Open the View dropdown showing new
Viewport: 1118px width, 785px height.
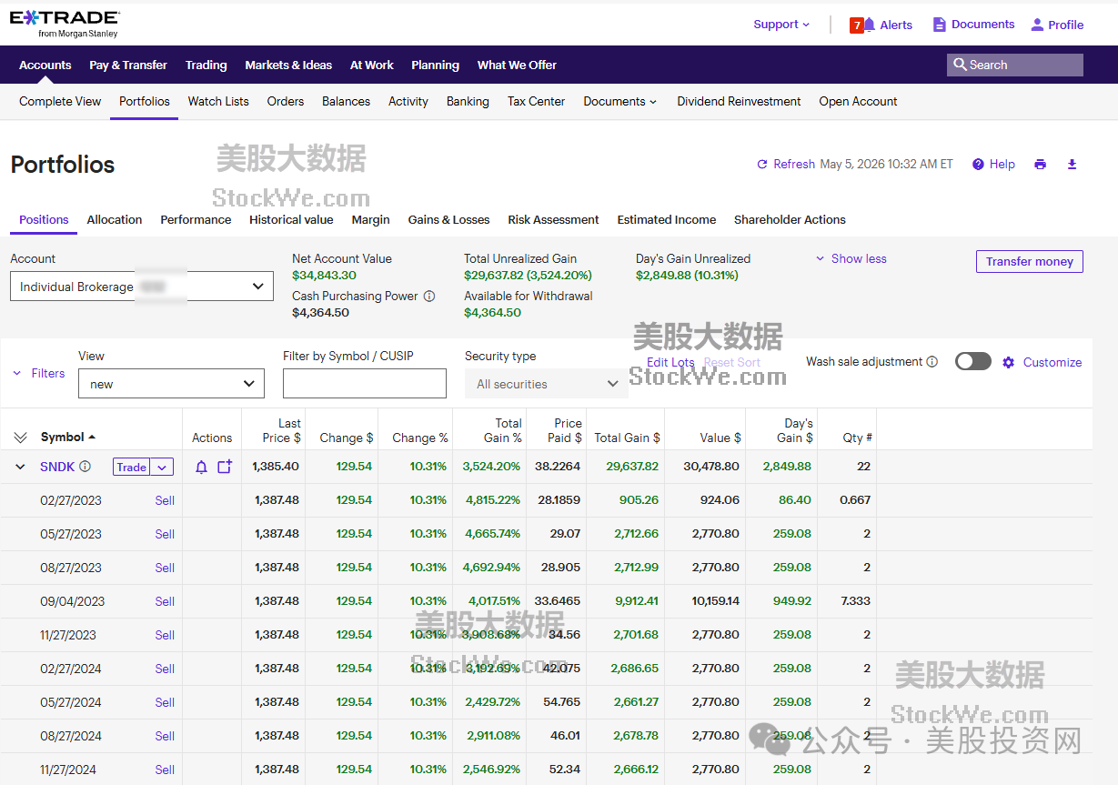[171, 384]
